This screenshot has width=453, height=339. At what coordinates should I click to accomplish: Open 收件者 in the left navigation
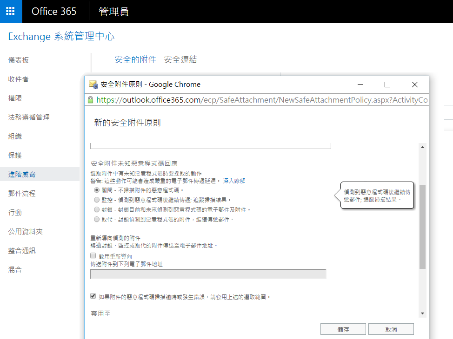click(x=19, y=79)
